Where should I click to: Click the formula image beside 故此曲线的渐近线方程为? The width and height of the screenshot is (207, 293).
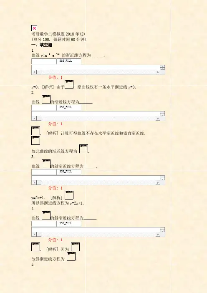(84, 149)
